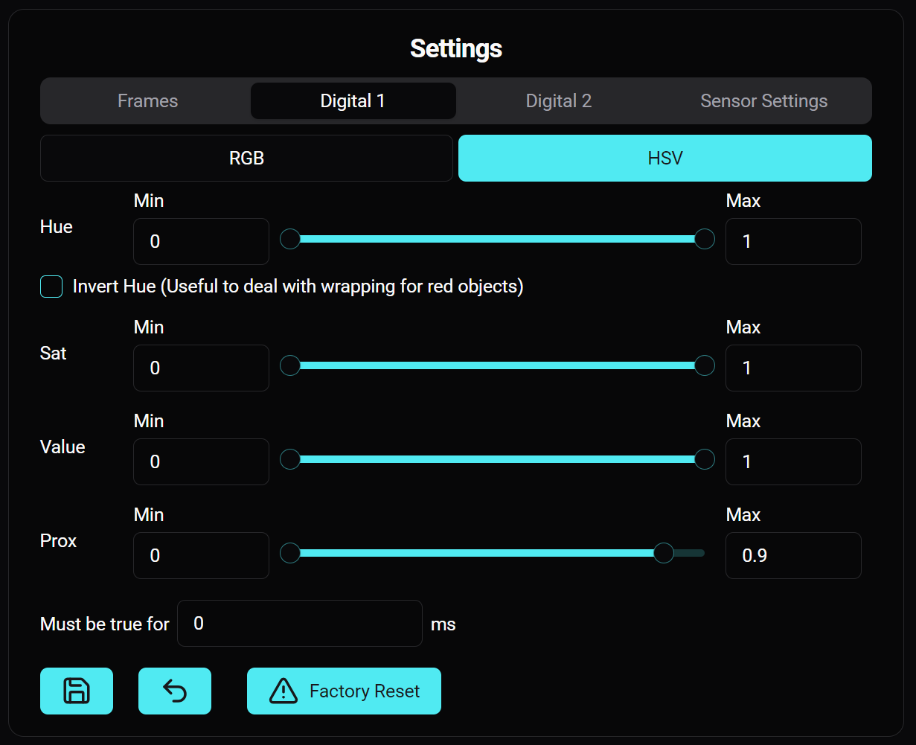Select the Sat Max value box

click(x=792, y=368)
